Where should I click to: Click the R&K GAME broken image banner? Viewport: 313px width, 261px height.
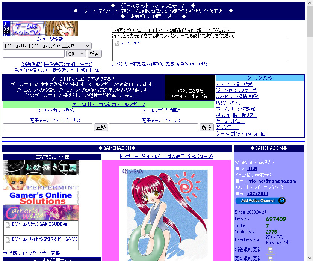pos(41,243)
